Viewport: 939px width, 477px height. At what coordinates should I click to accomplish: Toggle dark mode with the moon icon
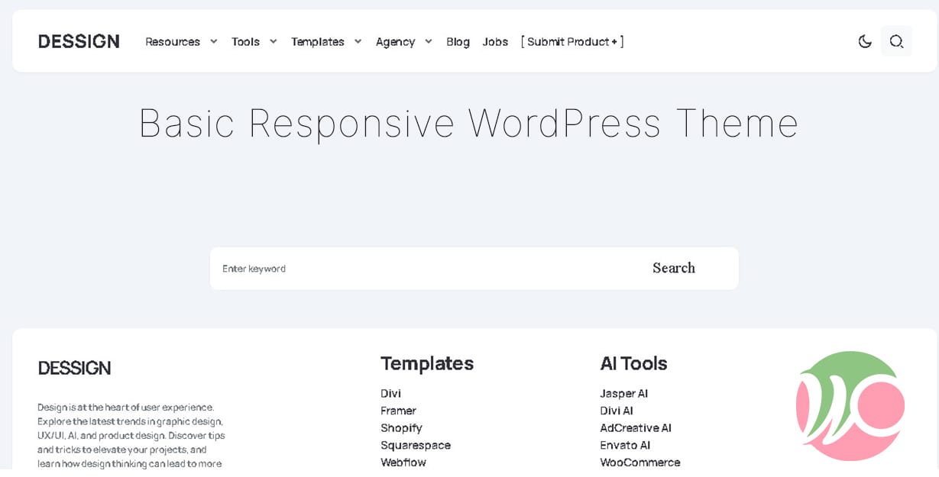865,41
